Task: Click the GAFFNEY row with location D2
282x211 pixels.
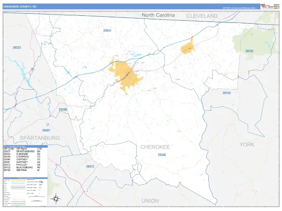Action: (x=22, y=162)
